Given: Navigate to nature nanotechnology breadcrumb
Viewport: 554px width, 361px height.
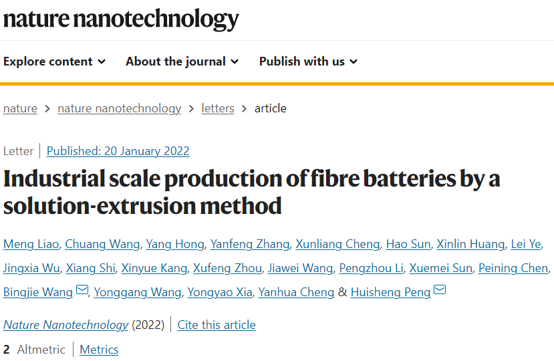Looking at the screenshot, I should tap(119, 108).
